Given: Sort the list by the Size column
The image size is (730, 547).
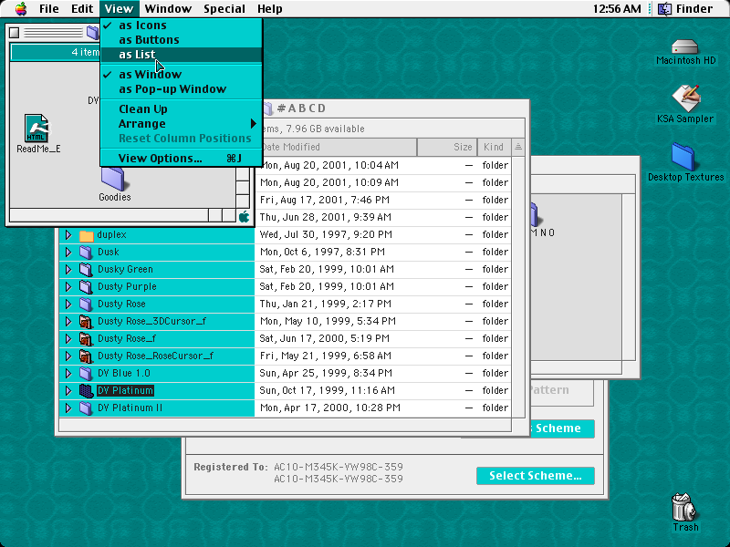Looking at the screenshot, I should (447, 148).
